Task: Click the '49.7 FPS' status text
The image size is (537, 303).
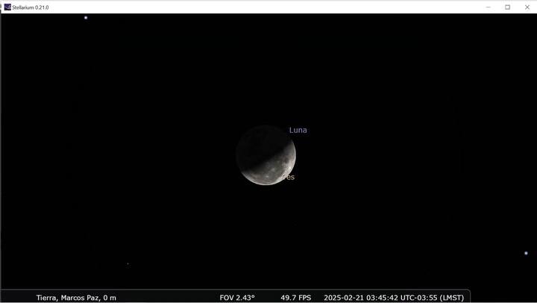Action: [x=296, y=298]
